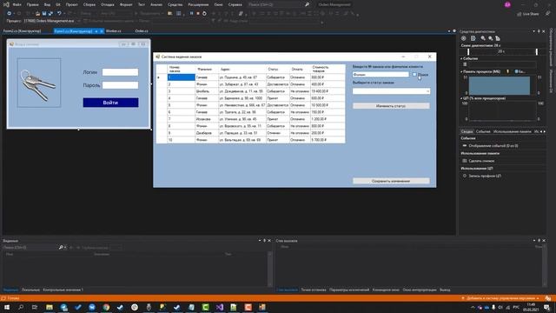Open a file with the folder toolbar icon

click(37, 14)
